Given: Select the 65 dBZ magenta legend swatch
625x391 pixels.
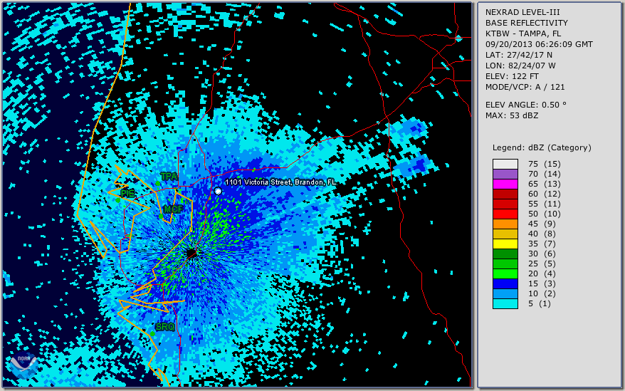Looking at the screenshot, I should pos(505,184).
